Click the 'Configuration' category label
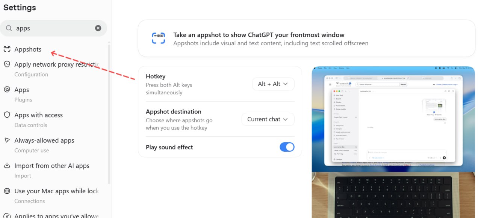Screen dimensions: 481x218 pyautogui.click(x=31, y=75)
